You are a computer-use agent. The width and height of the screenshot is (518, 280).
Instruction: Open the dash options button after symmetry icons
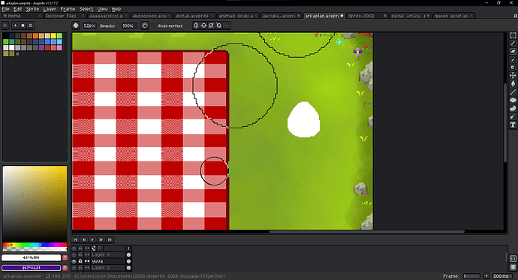[x=226, y=26]
